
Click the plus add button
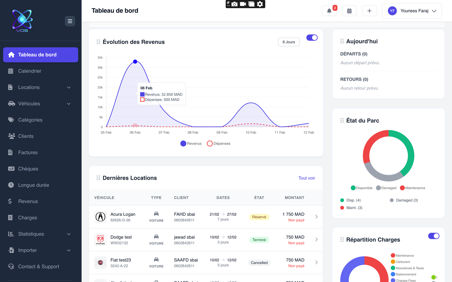tap(369, 11)
